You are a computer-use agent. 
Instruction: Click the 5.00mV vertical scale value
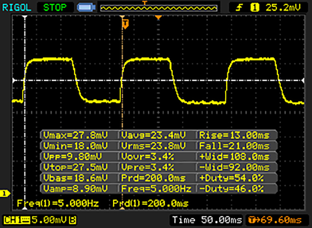click(x=49, y=220)
